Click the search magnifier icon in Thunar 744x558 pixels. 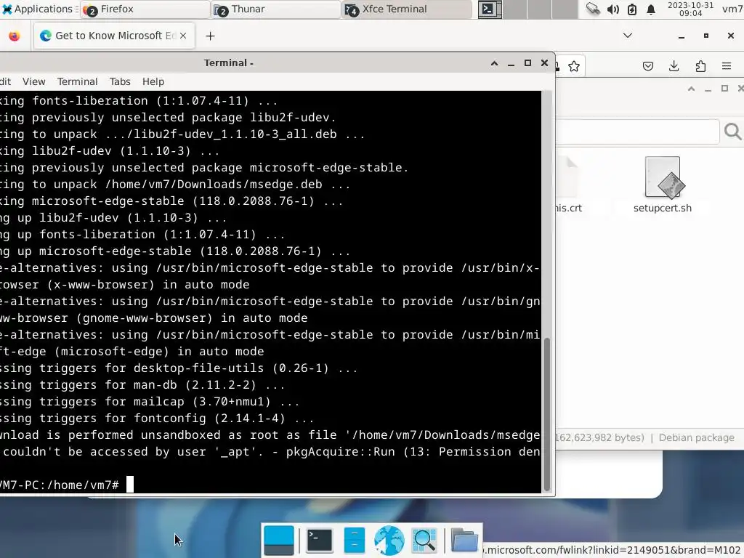pos(732,132)
